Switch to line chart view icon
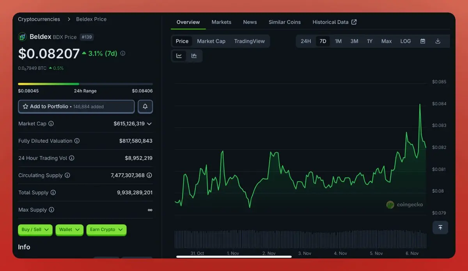This screenshot has height=271, width=468. 179,56
